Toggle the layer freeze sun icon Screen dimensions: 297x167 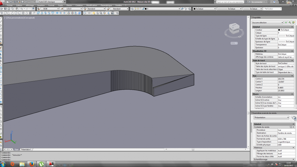[x=138, y=9]
